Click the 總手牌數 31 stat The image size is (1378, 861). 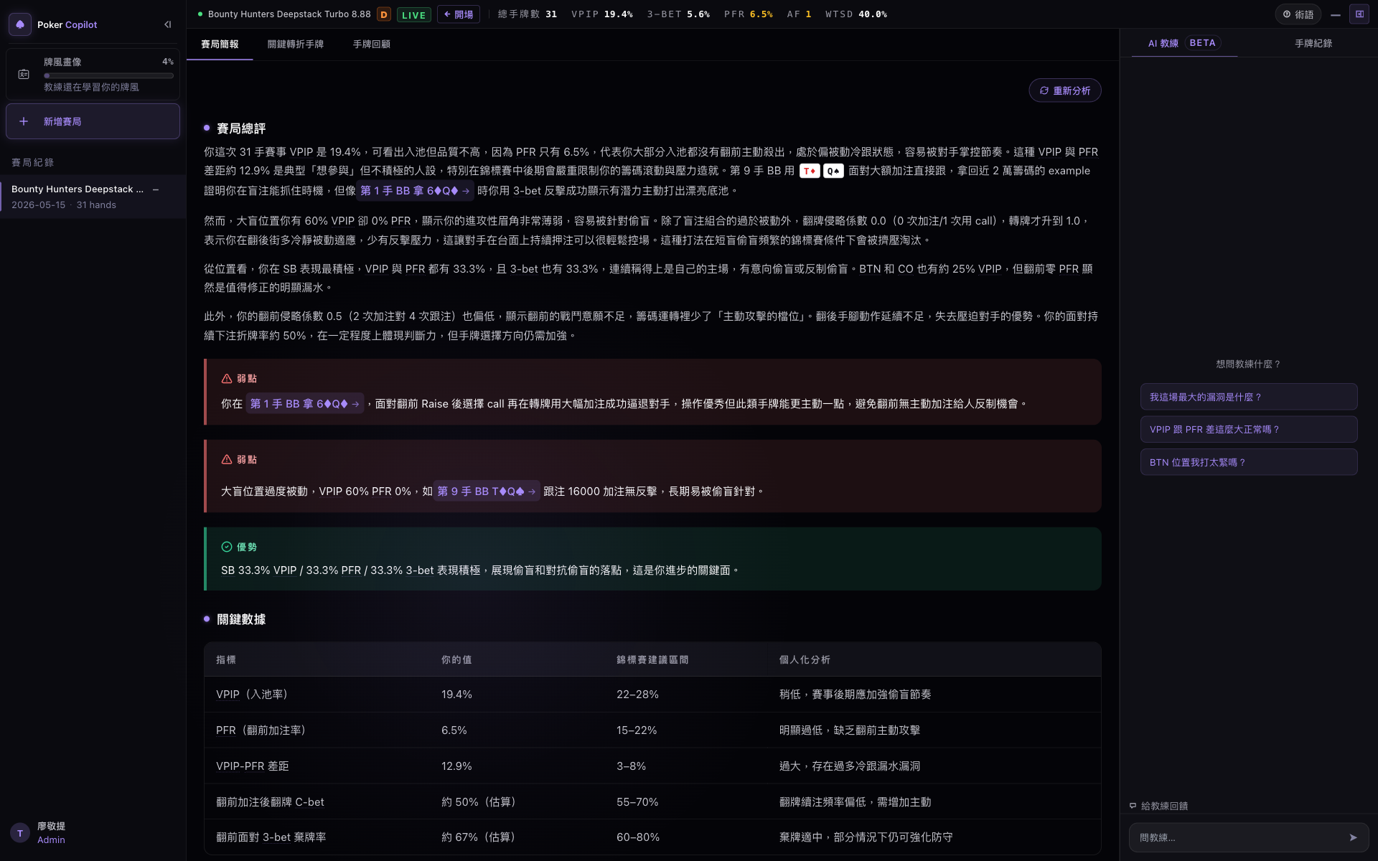pos(527,14)
